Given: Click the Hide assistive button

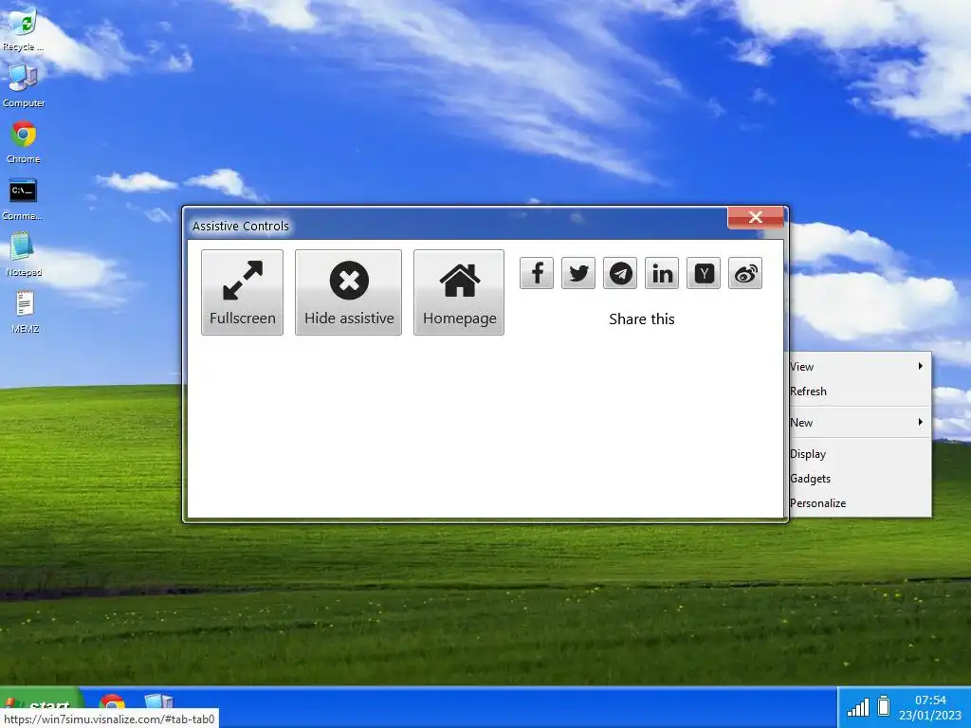Looking at the screenshot, I should (349, 292).
